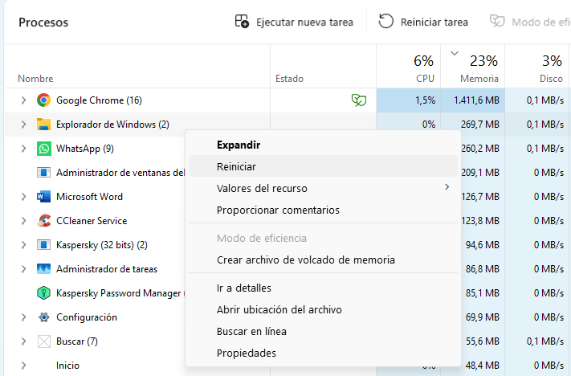Click the Kaspersky (32 bits) icon
The image size is (571, 376).
click(x=43, y=245)
